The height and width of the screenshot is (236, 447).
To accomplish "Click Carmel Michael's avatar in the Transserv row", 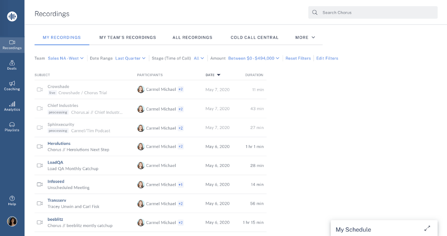I will pyautogui.click(x=141, y=204).
